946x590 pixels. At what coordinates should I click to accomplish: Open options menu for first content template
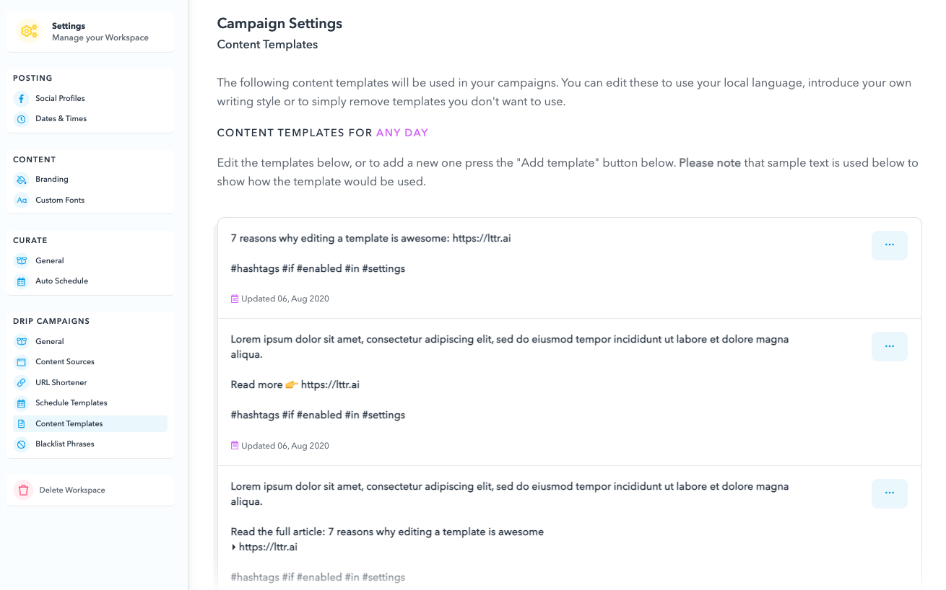pyautogui.click(x=890, y=245)
